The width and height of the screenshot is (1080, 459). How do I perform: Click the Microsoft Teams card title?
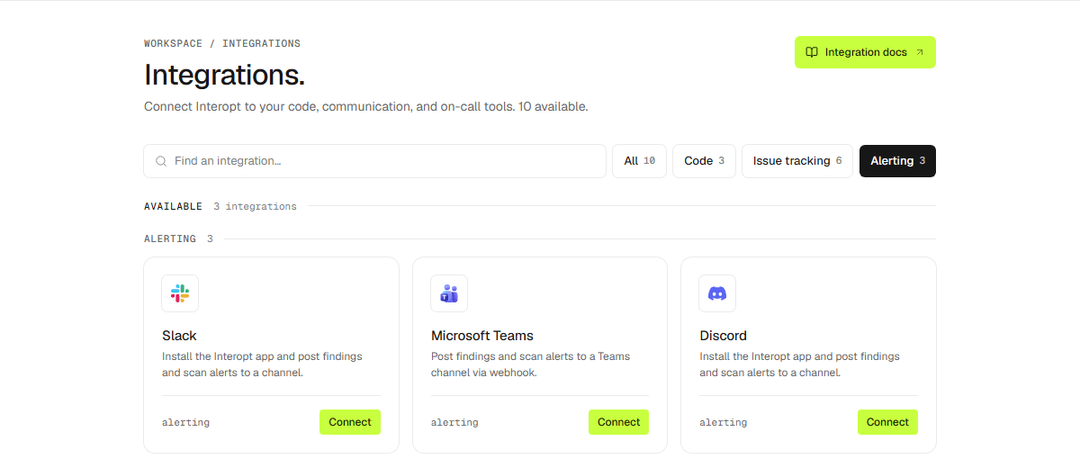(x=482, y=336)
